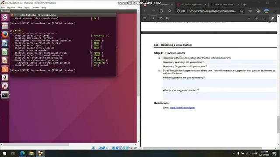This screenshot has height=157, width=280.
Task: Open Edge Collections icon
Action: pyautogui.click(x=258, y=11)
